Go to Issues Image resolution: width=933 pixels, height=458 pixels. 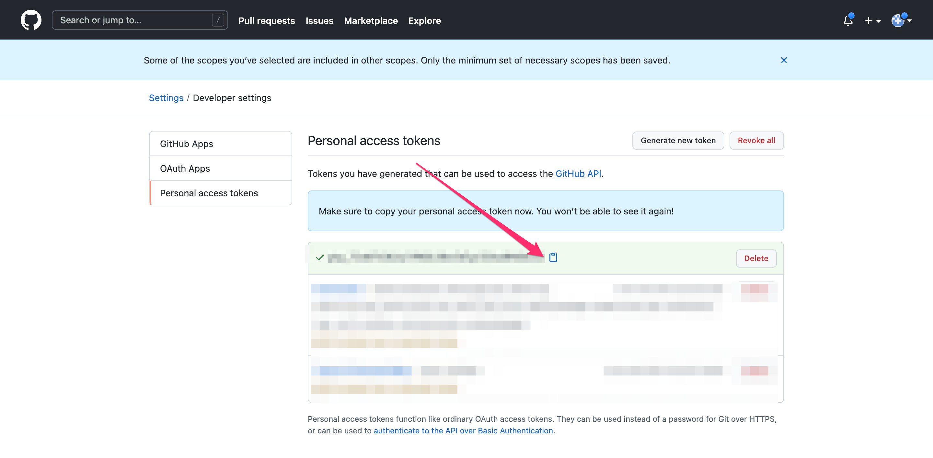(319, 21)
